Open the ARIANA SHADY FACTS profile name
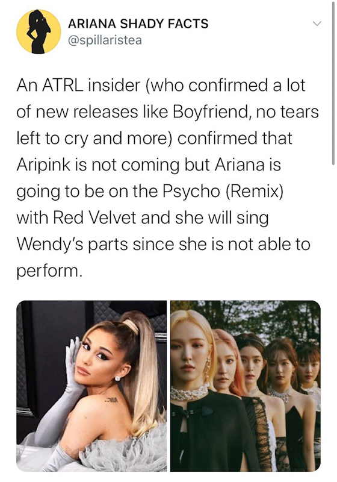This screenshot has height=482, width=337. pyautogui.click(x=138, y=23)
